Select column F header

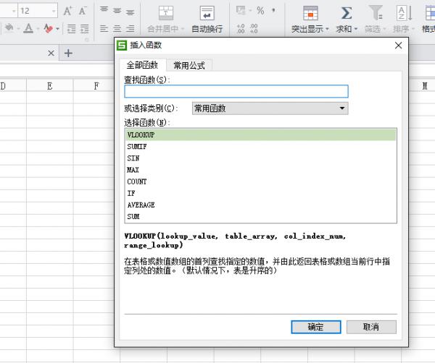point(96,86)
